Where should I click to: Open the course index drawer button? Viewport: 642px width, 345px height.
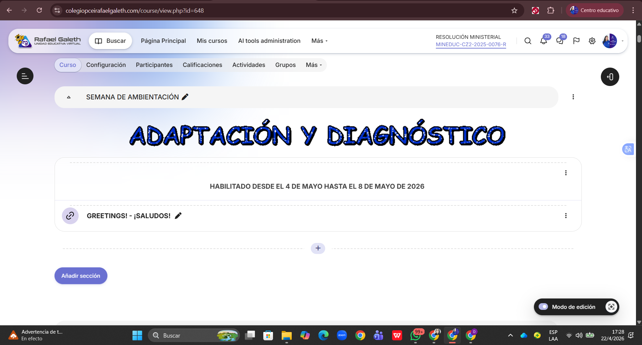(25, 76)
